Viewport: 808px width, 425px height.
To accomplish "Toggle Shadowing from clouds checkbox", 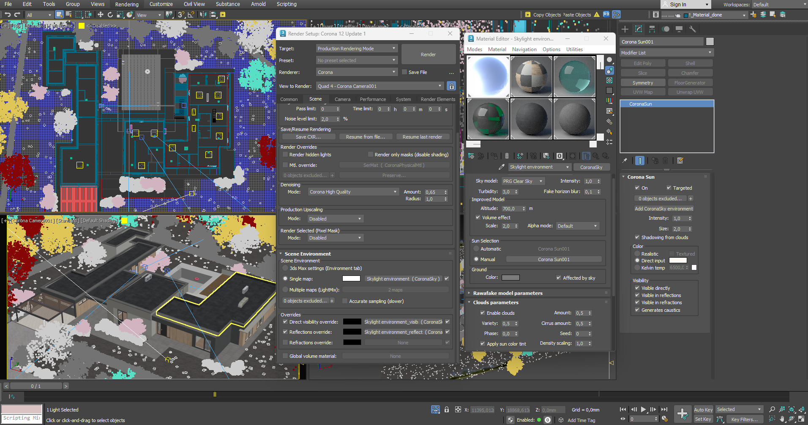I will [x=637, y=237].
